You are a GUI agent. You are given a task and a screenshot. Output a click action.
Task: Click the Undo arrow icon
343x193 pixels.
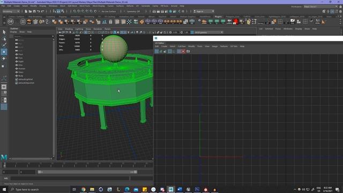pos(39,11)
